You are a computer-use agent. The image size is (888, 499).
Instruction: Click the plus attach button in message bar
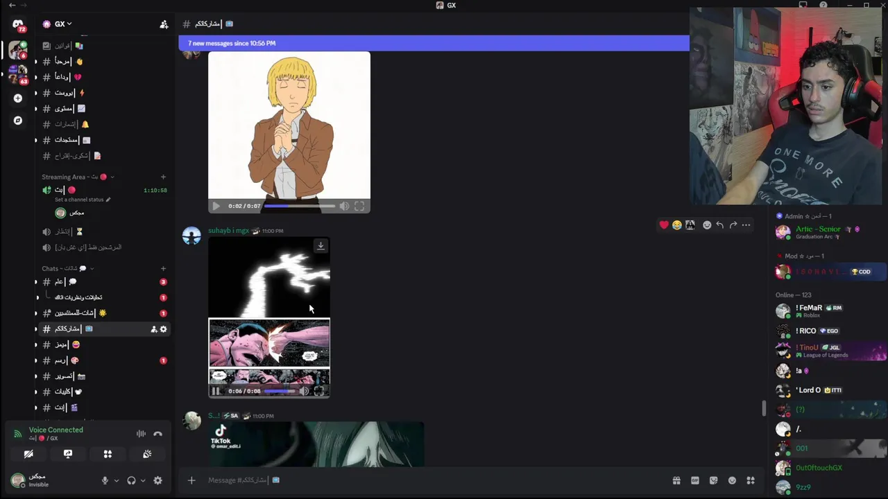191,480
